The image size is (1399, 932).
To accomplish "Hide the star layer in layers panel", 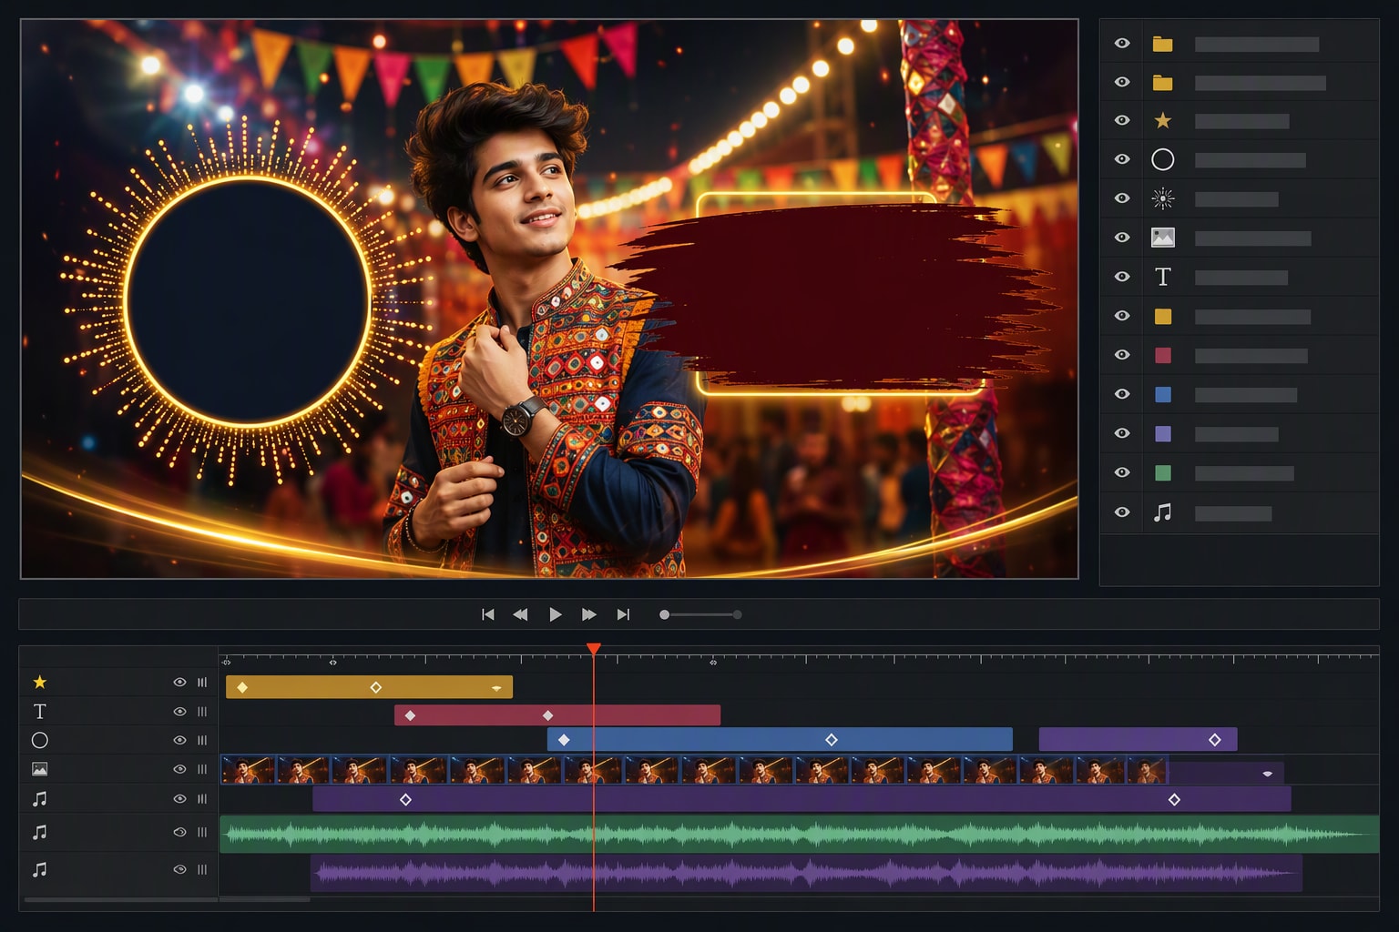I will (1122, 121).
